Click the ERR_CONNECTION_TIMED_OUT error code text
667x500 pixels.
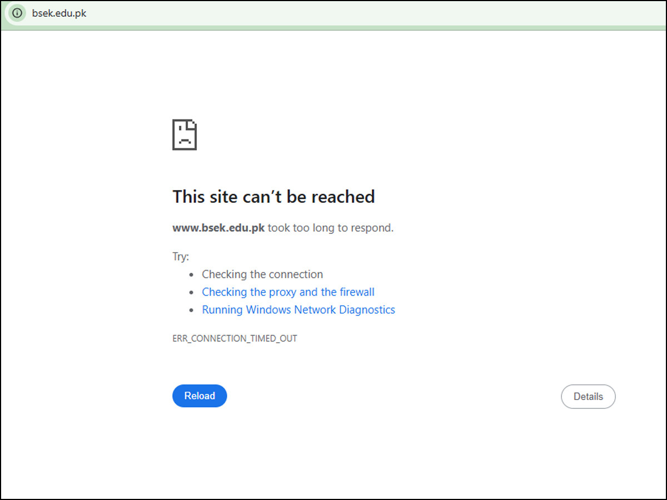[235, 338]
